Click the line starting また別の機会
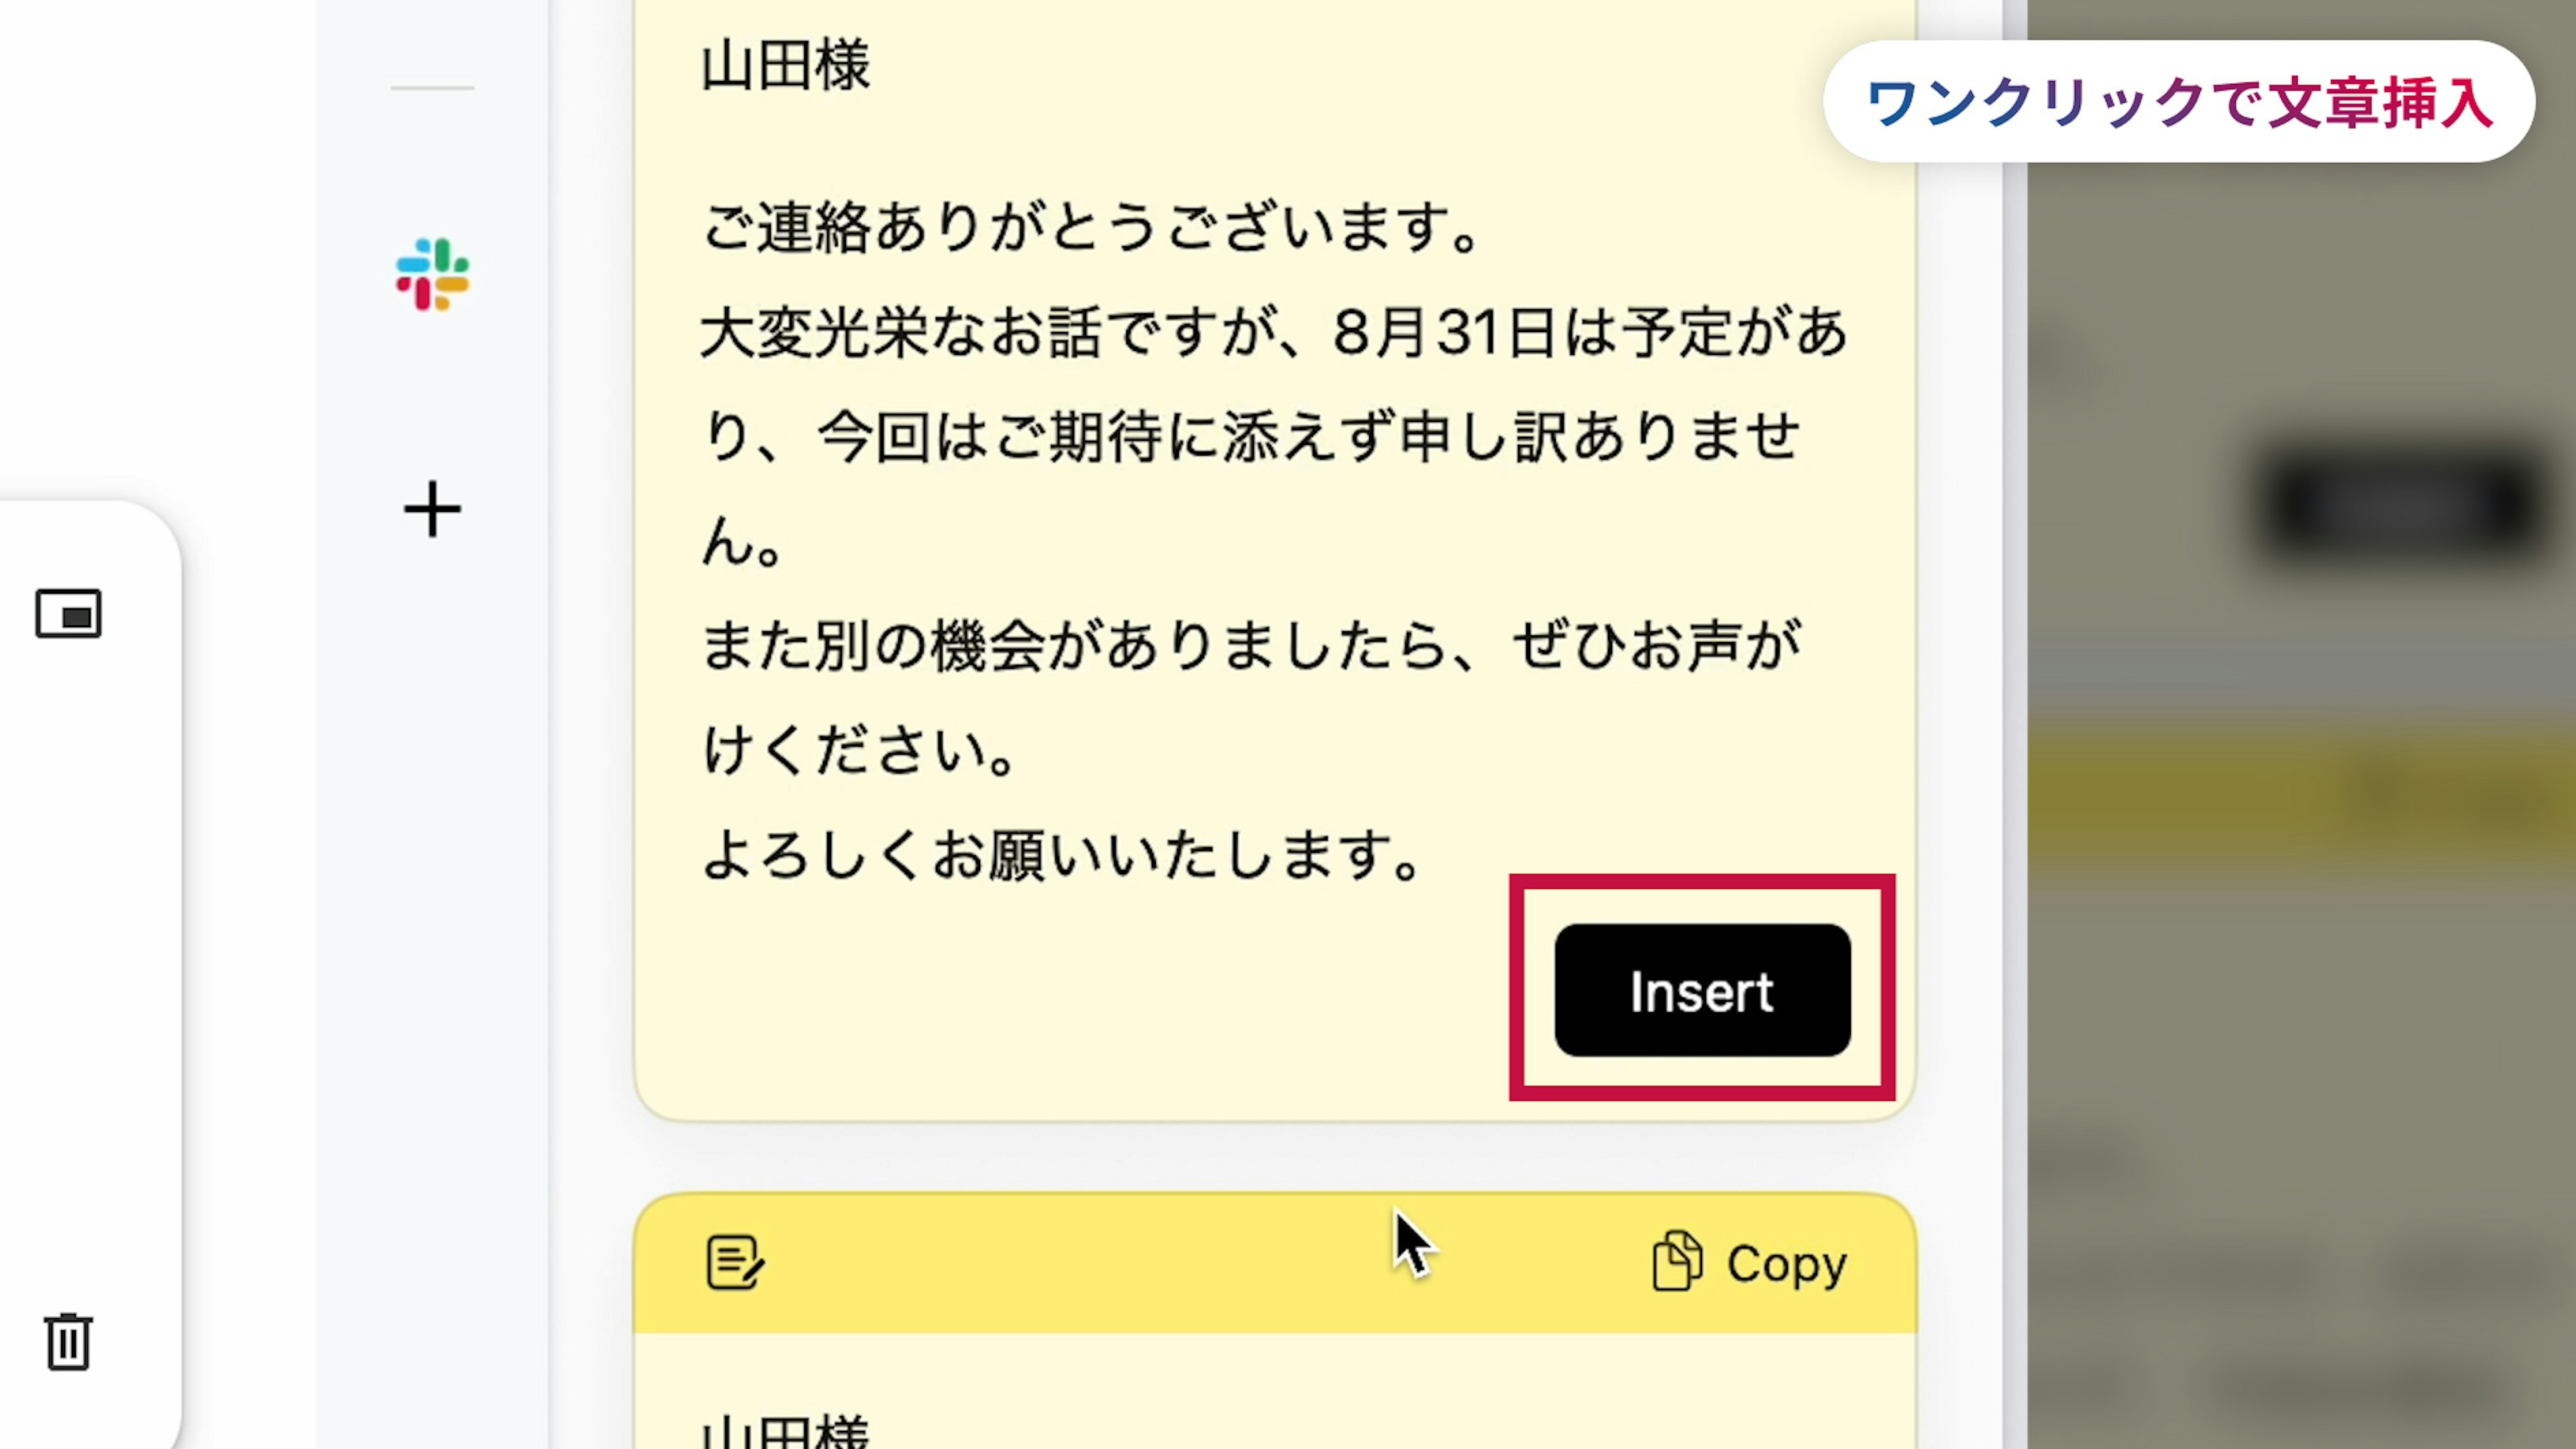The height and width of the screenshot is (1449, 2576). coord(1250,645)
